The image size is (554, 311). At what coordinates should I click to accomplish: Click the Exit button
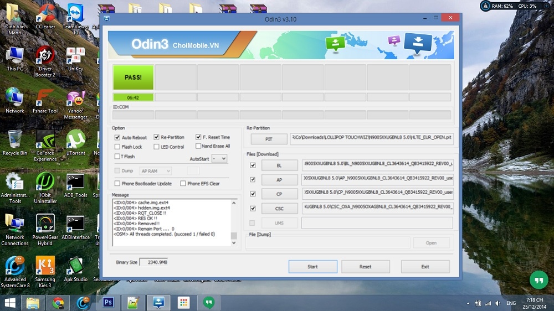[x=425, y=267]
